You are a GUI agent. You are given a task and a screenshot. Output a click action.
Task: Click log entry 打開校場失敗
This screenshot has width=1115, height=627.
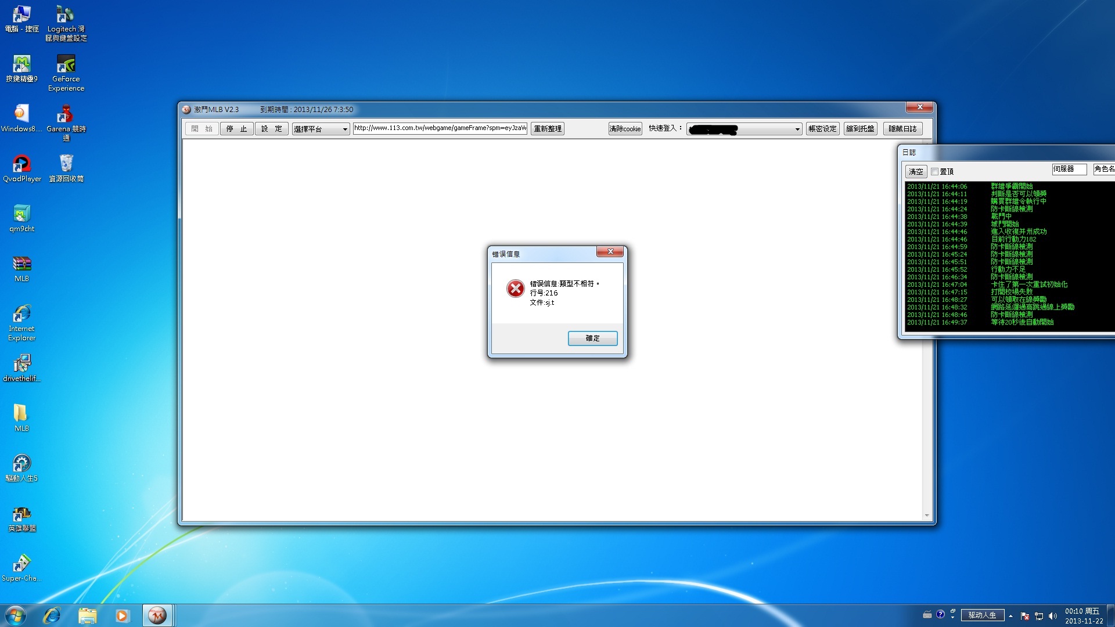click(x=1012, y=292)
